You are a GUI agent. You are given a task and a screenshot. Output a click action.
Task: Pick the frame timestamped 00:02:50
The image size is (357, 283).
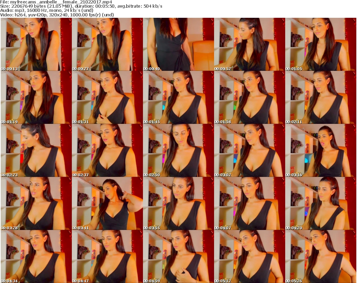[x=178, y=150]
